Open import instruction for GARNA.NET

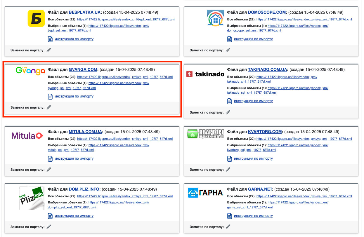coord(253,216)
